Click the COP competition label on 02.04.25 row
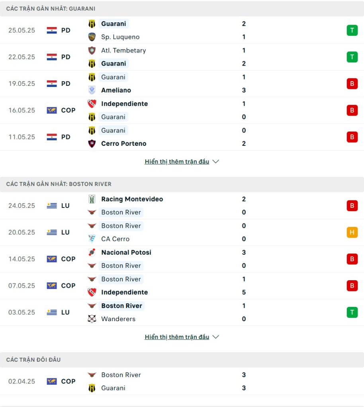Image resolution: width=364 pixels, height=407 pixels. click(68, 381)
